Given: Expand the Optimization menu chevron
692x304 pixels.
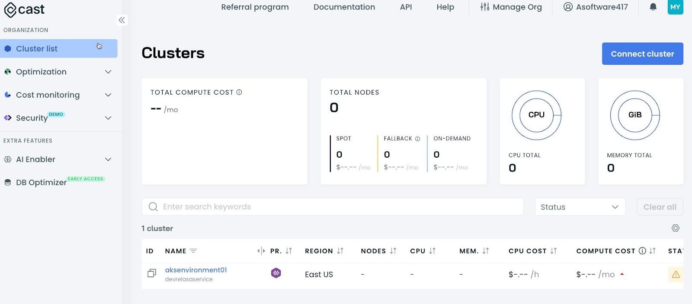Looking at the screenshot, I should [108, 72].
